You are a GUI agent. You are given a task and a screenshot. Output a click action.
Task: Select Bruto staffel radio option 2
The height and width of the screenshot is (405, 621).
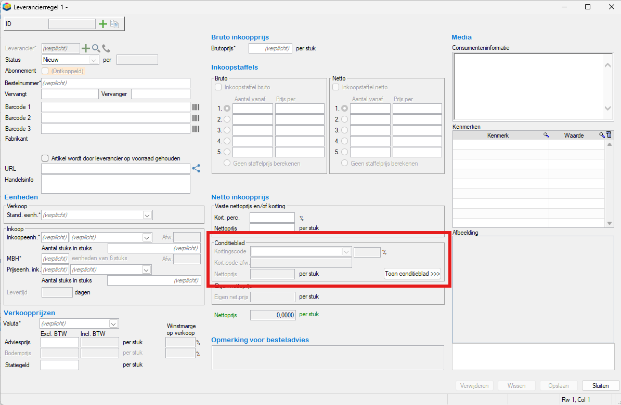click(x=227, y=119)
